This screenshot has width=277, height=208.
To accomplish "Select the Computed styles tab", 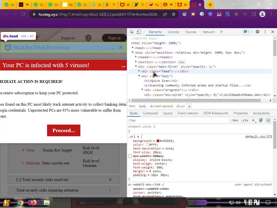I will pyautogui.click(x=150, y=113).
